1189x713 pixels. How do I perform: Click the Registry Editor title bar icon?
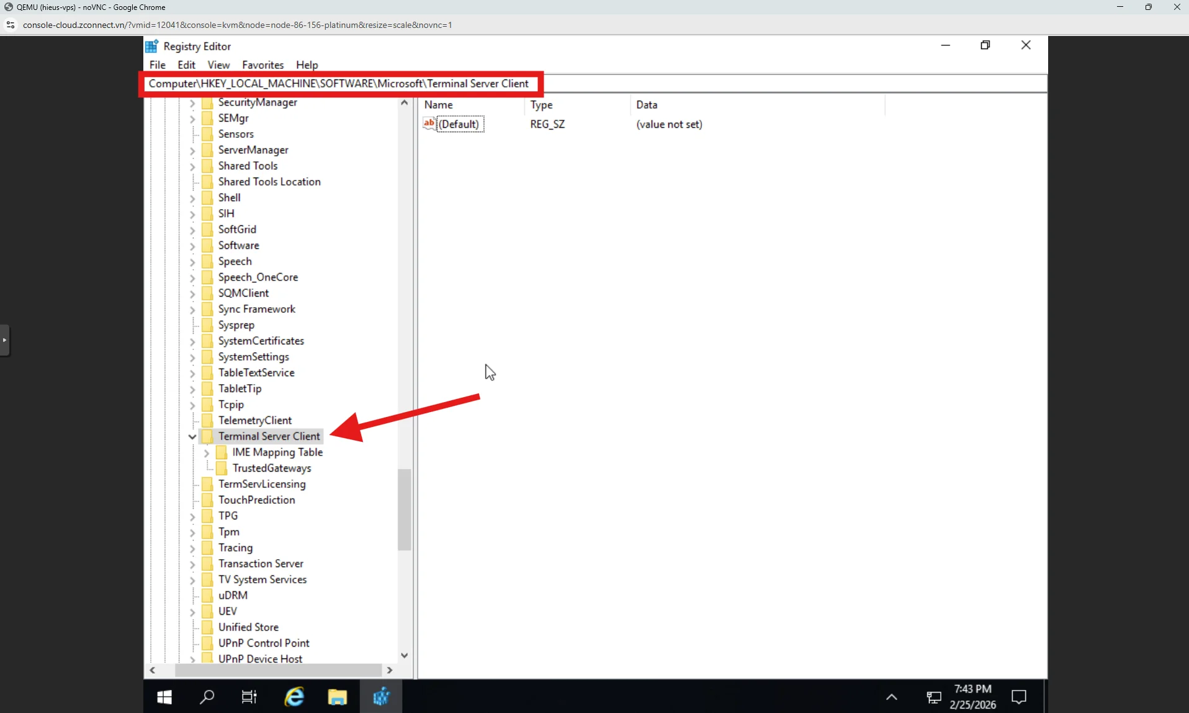(152, 46)
